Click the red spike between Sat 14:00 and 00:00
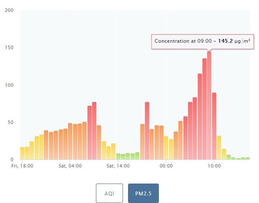Image resolution: width=259 pixels, height=203 pixels. (x=147, y=131)
